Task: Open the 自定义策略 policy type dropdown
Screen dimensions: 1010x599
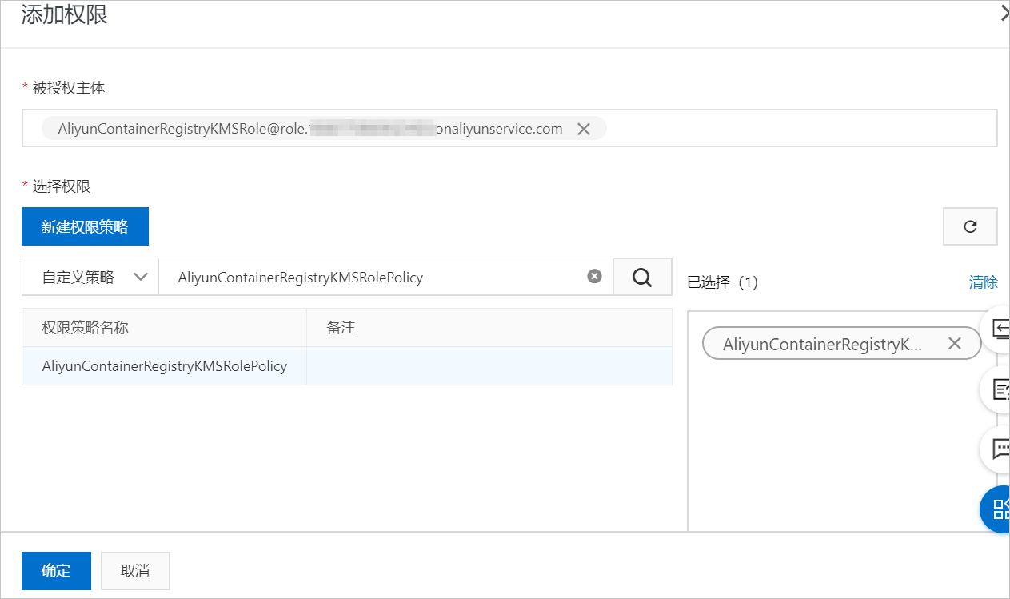Action: (x=90, y=277)
